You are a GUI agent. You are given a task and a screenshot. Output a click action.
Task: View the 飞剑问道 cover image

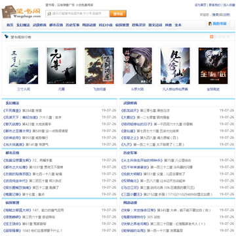100,66
